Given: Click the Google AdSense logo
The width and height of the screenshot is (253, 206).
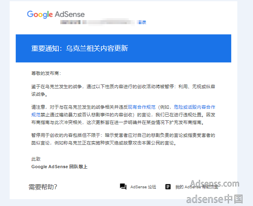Looking at the screenshot, I should 56,14.
